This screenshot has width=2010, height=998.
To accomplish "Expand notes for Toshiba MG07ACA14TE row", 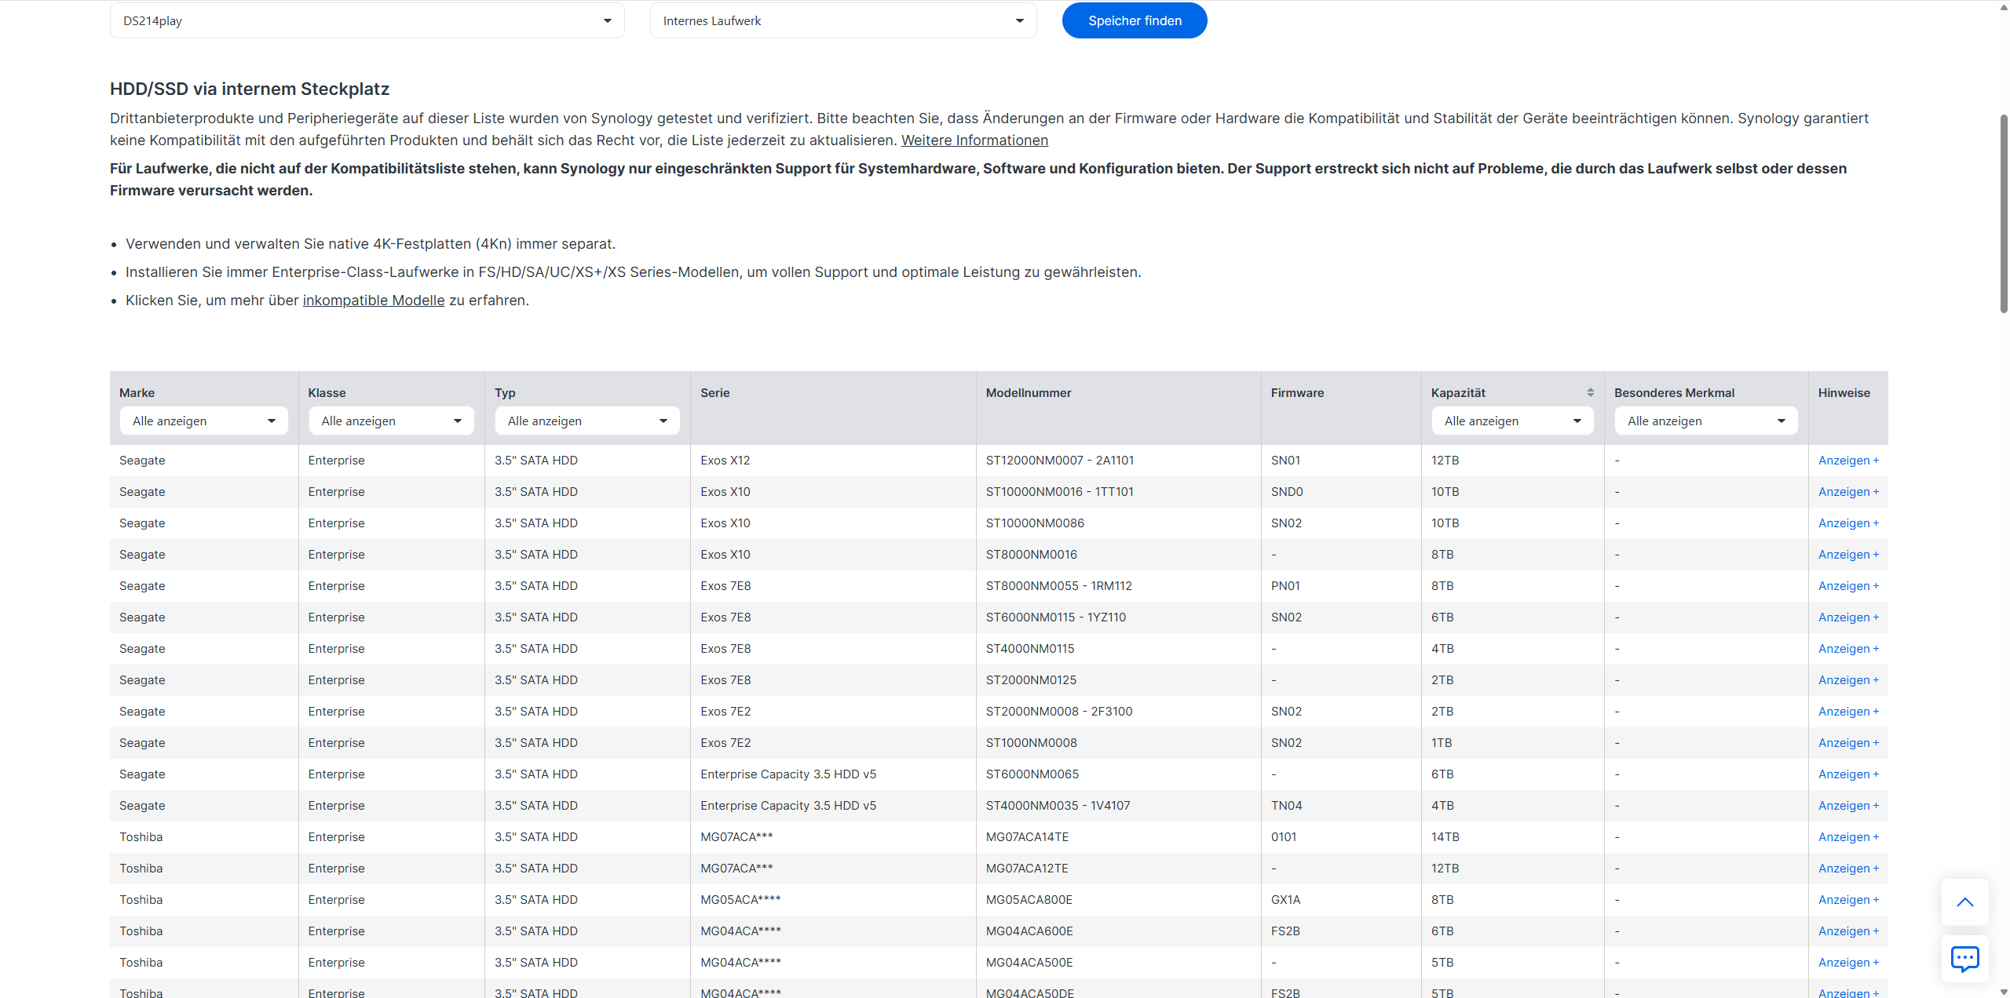I will tap(1847, 837).
